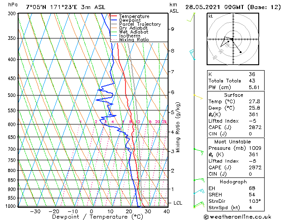Click the yellow wind barb at 500 hPa
The height and width of the screenshot is (220, 285).
(x=198, y=97)
